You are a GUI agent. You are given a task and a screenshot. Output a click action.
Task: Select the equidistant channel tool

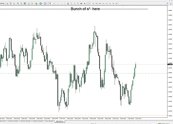coord(68,4)
